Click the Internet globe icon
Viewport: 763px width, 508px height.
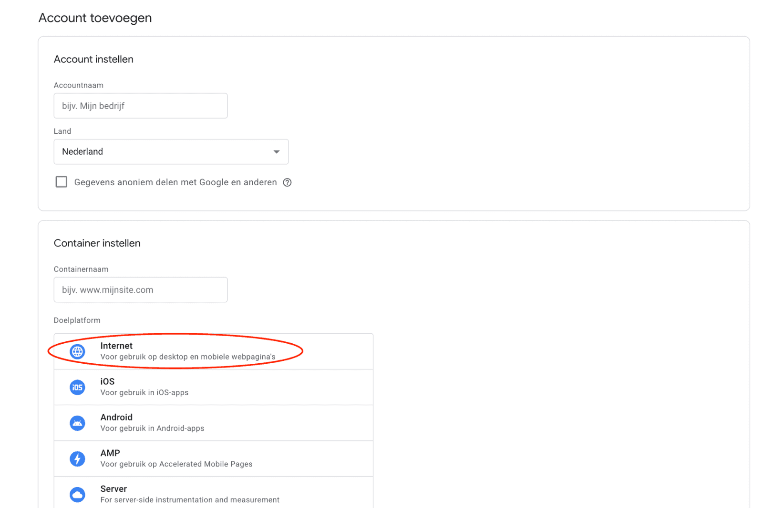[77, 351]
